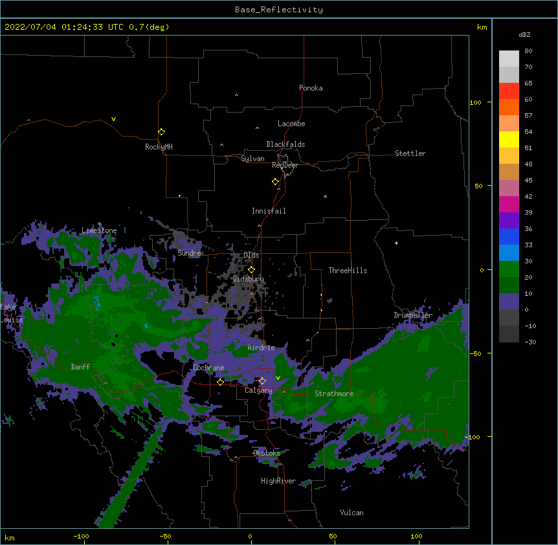Image resolution: width=558 pixels, height=545 pixels.
Task: Click the dark gray -10 dBZ swatch
Action: [509, 334]
